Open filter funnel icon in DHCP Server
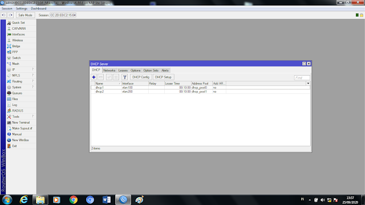Image resolution: width=365 pixels, height=205 pixels. (x=125, y=77)
